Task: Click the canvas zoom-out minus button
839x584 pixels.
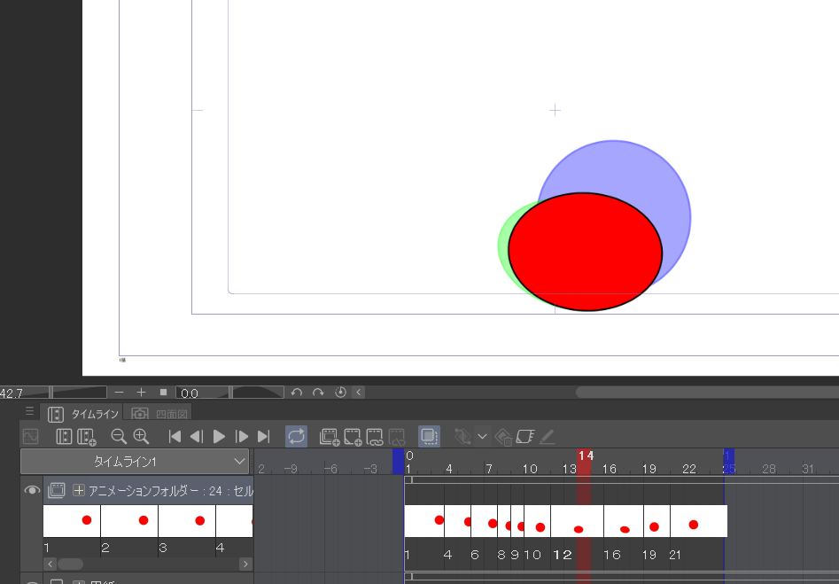Action: tap(120, 392)
